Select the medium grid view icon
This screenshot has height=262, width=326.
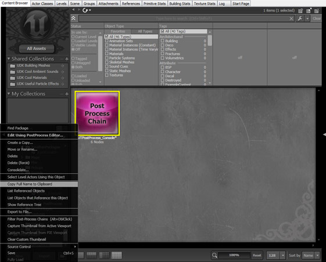coord(104,255)
